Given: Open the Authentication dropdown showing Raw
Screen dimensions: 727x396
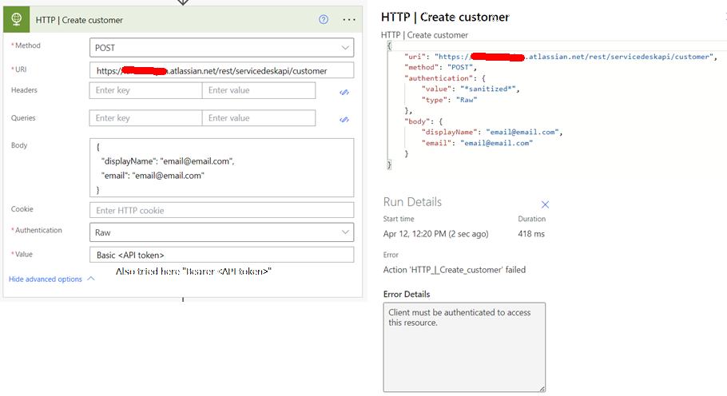Looking at the screenshot, I should point(221,232).
